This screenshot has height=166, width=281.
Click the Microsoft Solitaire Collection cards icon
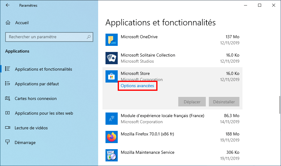click(x=112, y=58)
